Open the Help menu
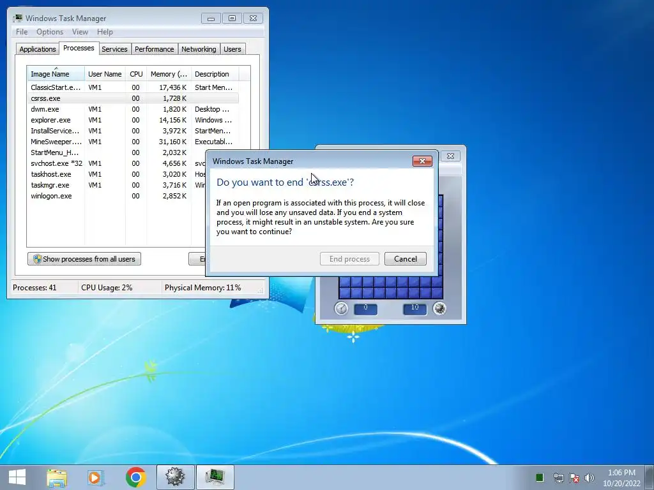 [x=105, y=32]
